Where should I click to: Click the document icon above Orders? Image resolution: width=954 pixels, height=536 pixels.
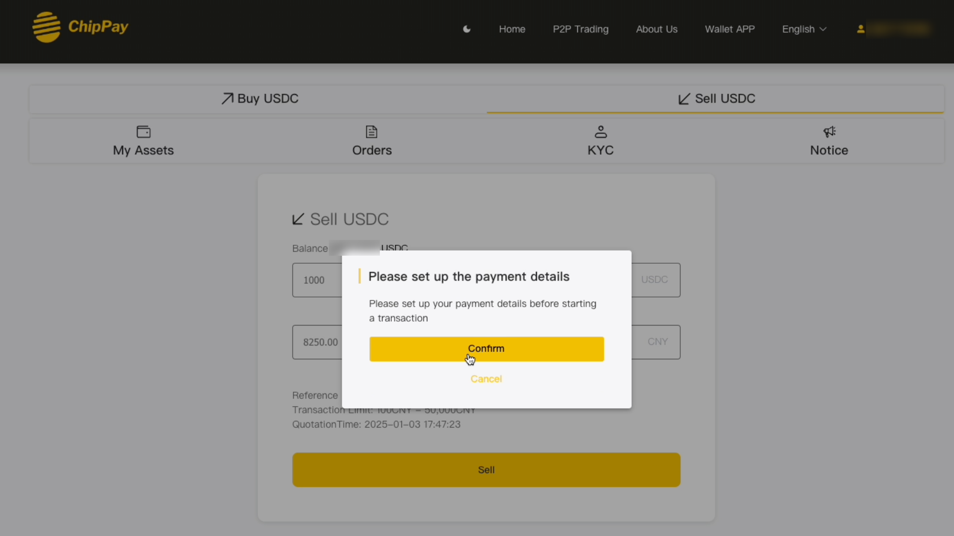[371, 132]
